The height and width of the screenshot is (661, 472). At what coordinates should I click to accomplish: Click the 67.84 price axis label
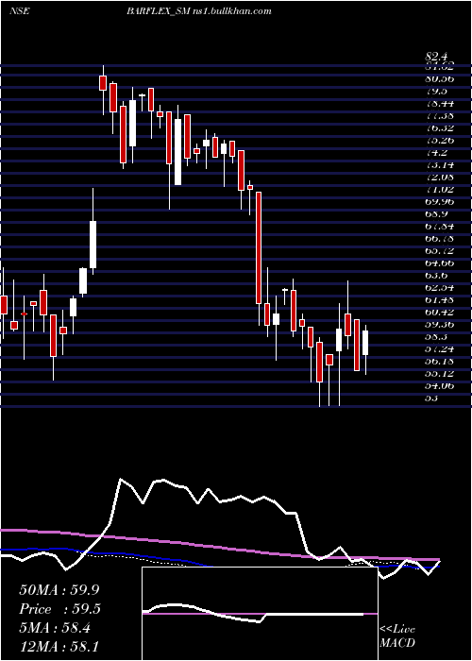[x=440, y=226]
